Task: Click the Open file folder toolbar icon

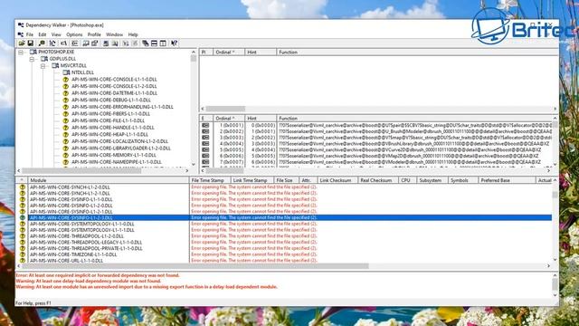Action: (x=22, y=43)
